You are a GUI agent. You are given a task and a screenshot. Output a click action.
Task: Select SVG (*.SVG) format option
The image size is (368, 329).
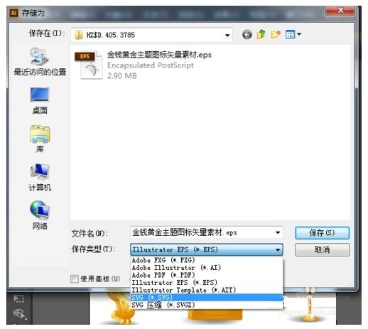coord(207,297)
